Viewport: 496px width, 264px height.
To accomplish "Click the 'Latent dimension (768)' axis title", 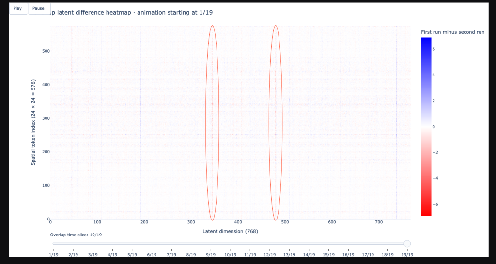I will tap(230, 231).
